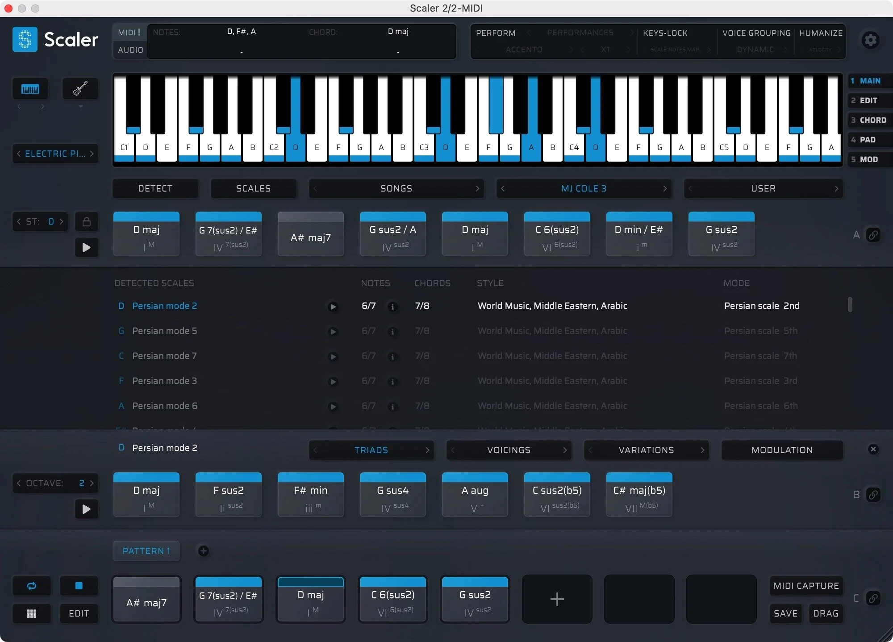Switch to the guitar view icon
The width and height of the screenshot is (893, 642).
[x=80, y=89]
